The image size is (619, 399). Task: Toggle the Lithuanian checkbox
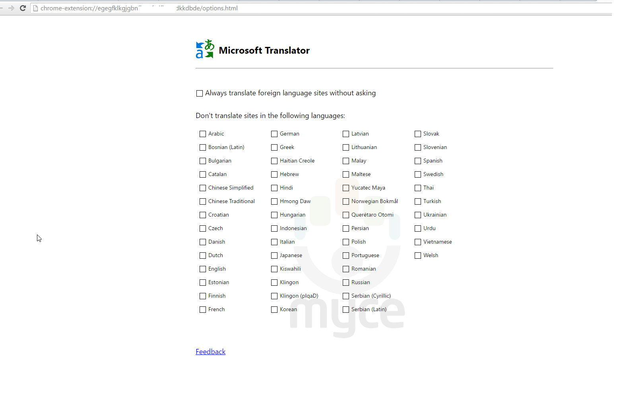346,147
